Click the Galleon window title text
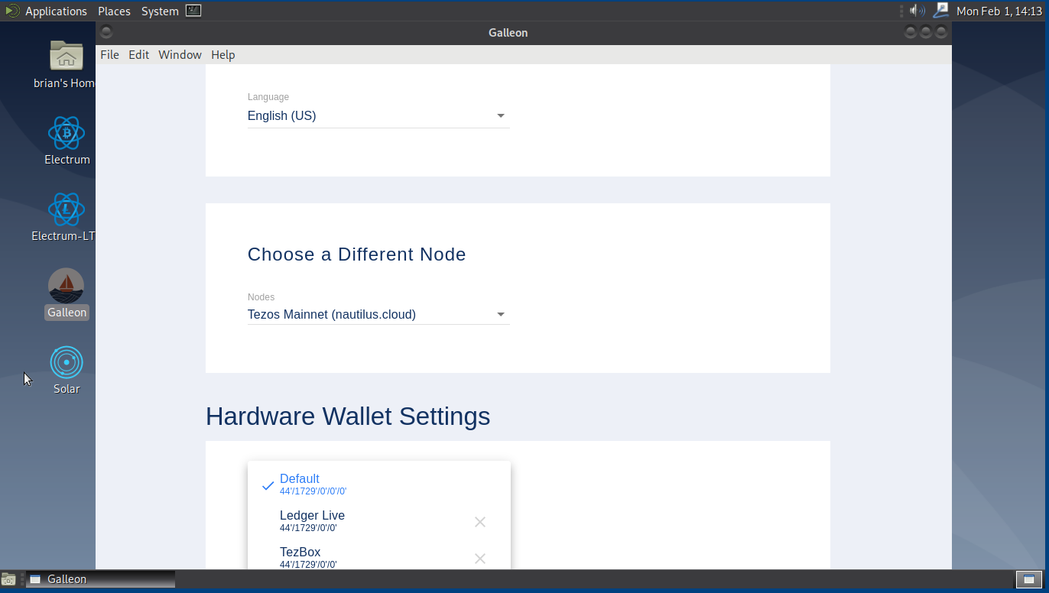 pyautogui.click(x=508, y=33)
